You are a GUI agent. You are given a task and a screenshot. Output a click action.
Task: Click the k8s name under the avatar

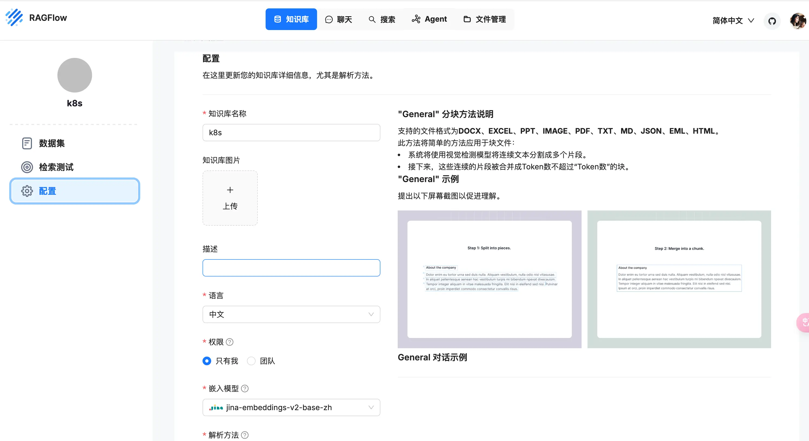click(x=75, y=103)
